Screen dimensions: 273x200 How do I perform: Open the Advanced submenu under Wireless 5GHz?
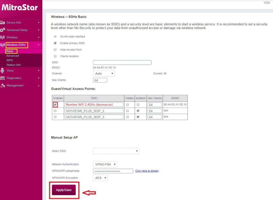pos(13,56)
